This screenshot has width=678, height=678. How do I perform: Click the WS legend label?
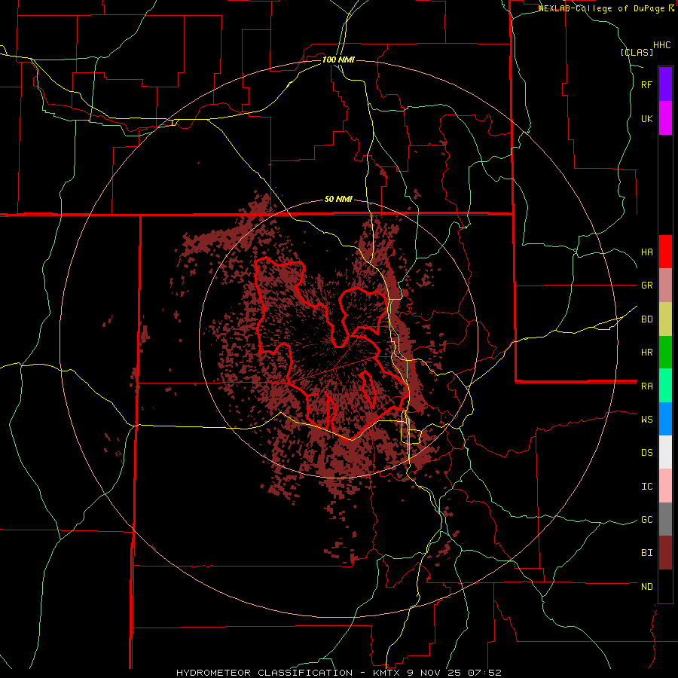coord(647,419)
